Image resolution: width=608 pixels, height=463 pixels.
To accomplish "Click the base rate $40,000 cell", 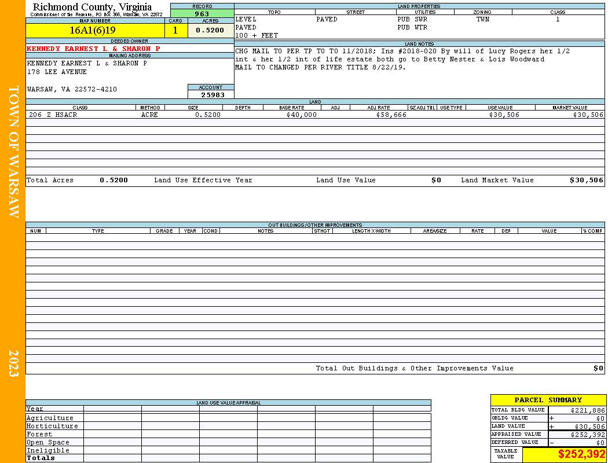I will pos(301,115).
